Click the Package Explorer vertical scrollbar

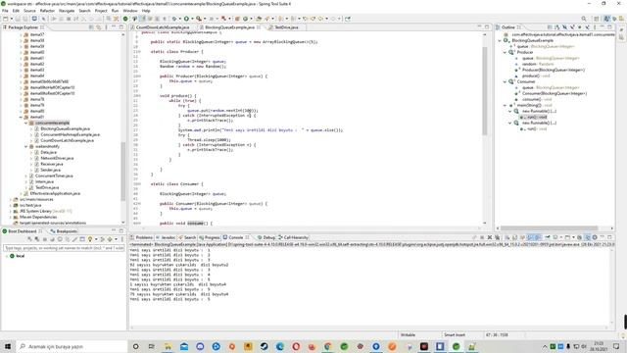[123, 172]
